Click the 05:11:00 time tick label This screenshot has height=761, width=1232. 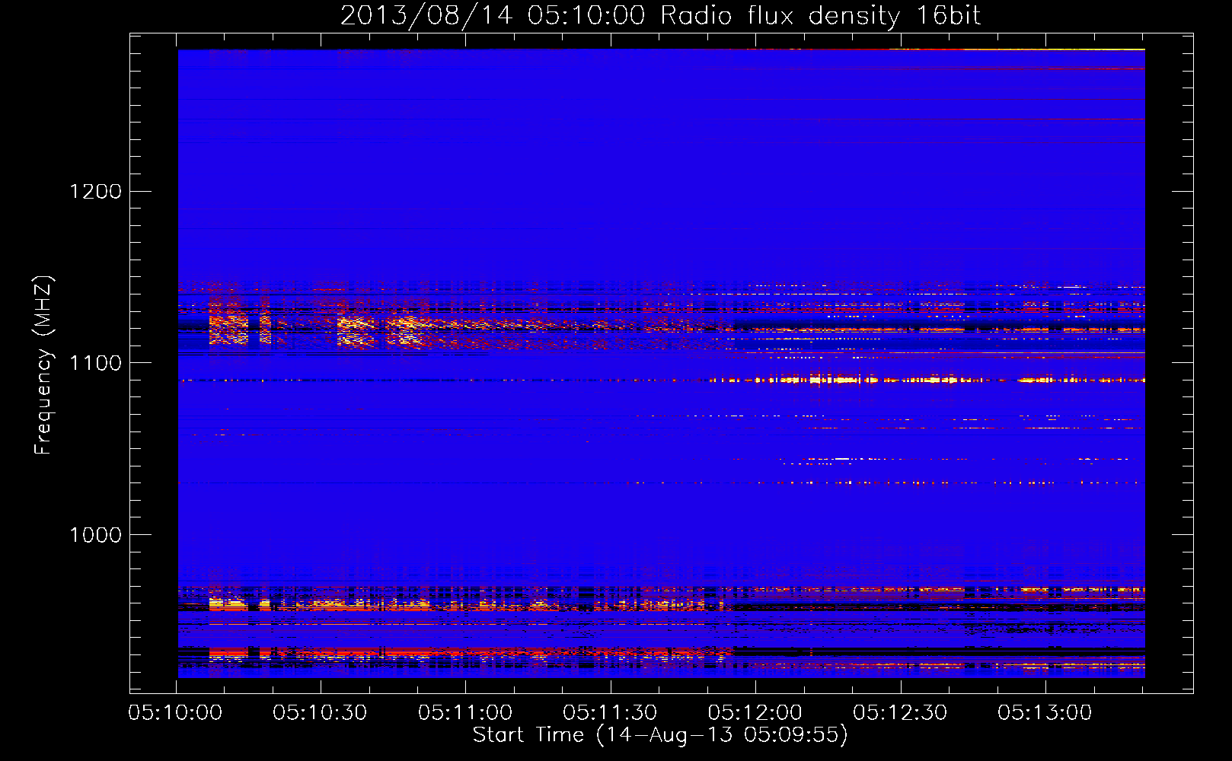465,713
